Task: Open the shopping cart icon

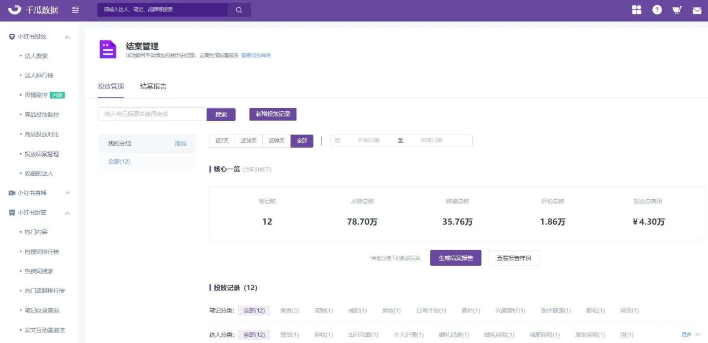Action: [x=677, y=10]
